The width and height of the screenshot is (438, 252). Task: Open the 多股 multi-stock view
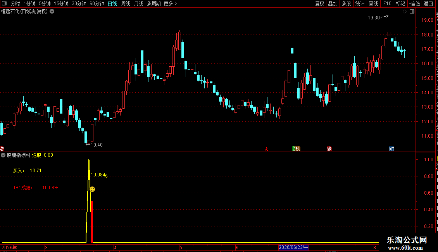click(x=346, y=3)
